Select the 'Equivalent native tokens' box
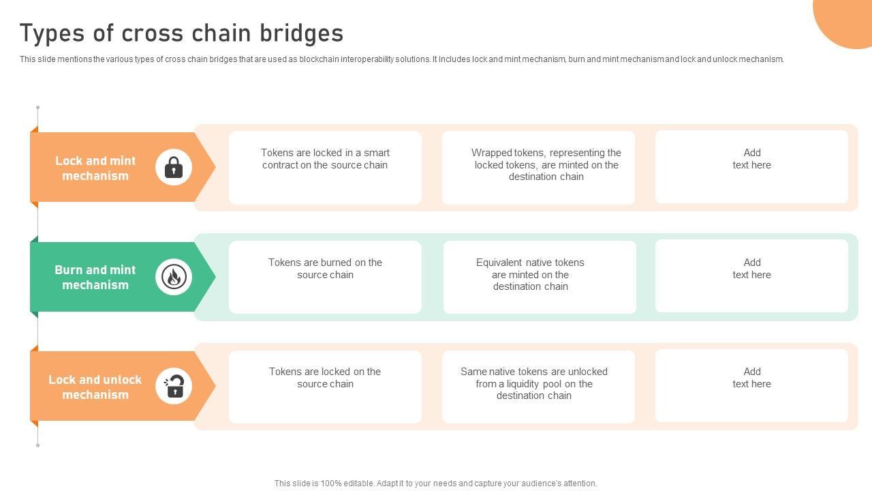This screenshot has width=872, height=491. pos(540,277)
